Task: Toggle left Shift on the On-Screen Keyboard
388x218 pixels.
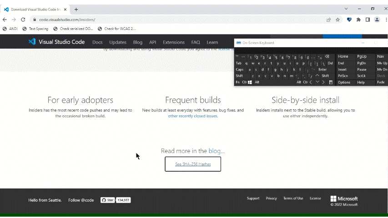Action: 239,76
